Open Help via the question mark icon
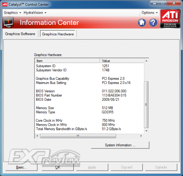The height and width of the screenshot is (176, 183). pyautogui.click(x=153, y=23)
